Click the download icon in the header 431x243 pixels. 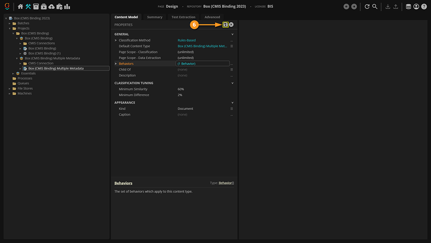point(388,6)
